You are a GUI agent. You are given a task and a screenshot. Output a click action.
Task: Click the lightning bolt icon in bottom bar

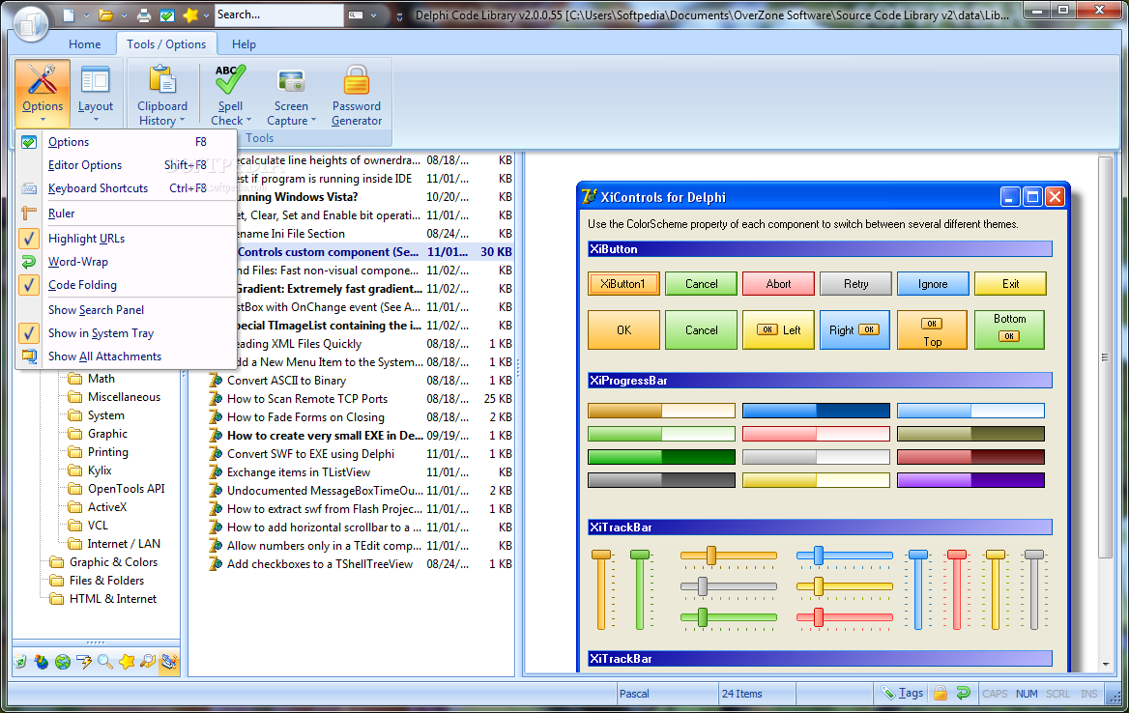tap(84, 661)
